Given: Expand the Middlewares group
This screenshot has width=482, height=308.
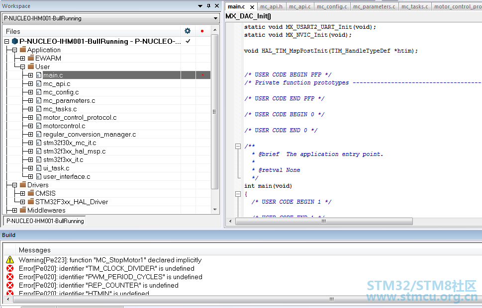Looking at the screenshot, I should pyautogui.click(x=15, y=210).
